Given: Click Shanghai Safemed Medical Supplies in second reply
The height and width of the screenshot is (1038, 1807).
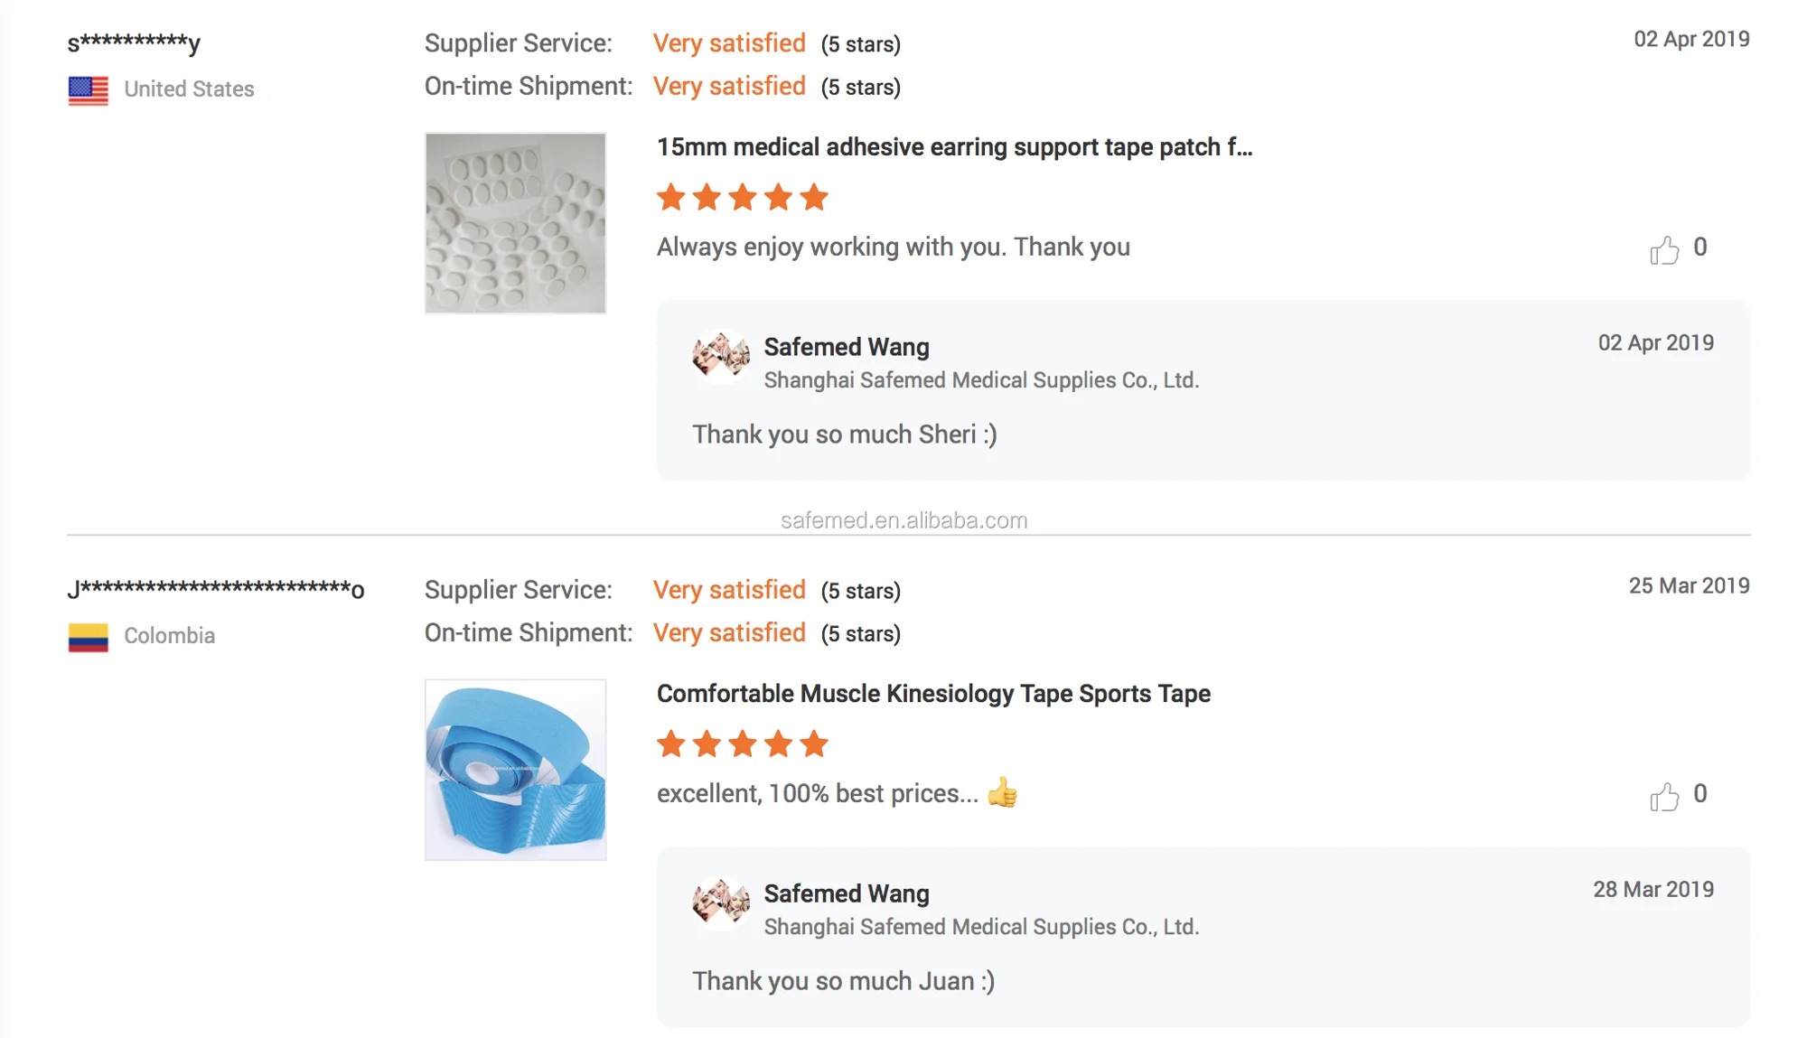Looking at the screenshot, I should (x=981, y=927).
